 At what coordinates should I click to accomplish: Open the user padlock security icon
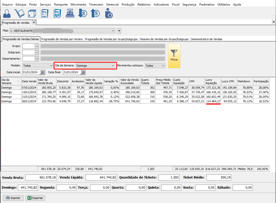(109, 13)
